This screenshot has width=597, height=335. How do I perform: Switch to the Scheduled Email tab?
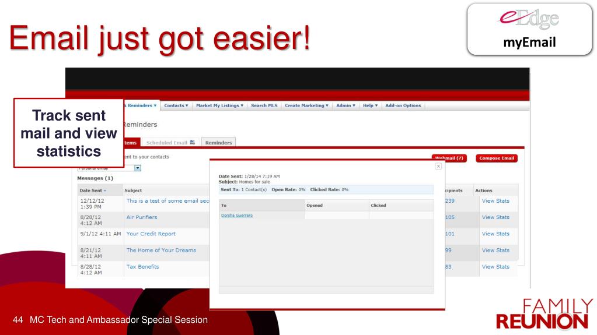tap(170, 143)
